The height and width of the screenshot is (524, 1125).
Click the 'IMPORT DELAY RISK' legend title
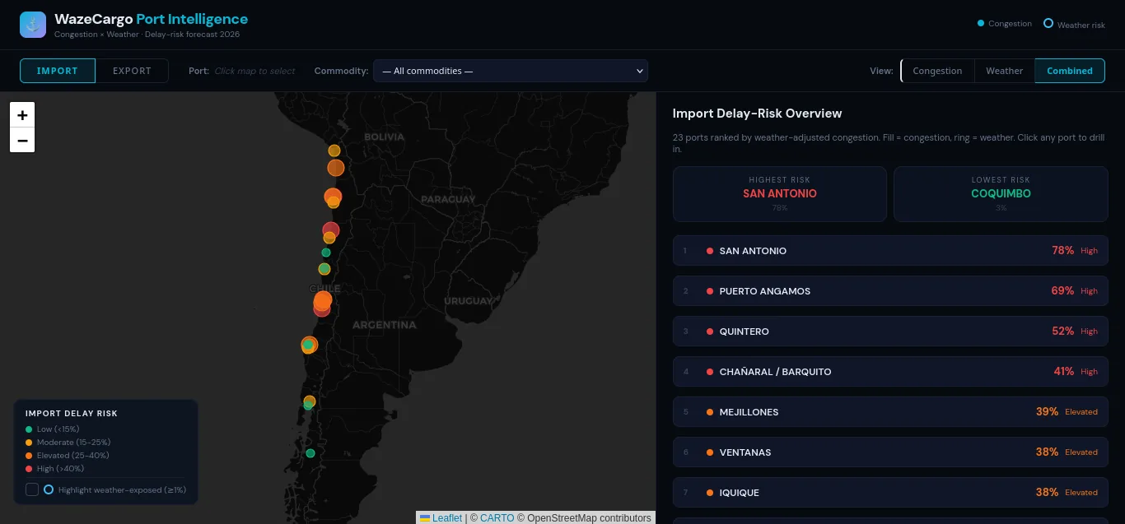pyautogui.click(x=72, y=414)
